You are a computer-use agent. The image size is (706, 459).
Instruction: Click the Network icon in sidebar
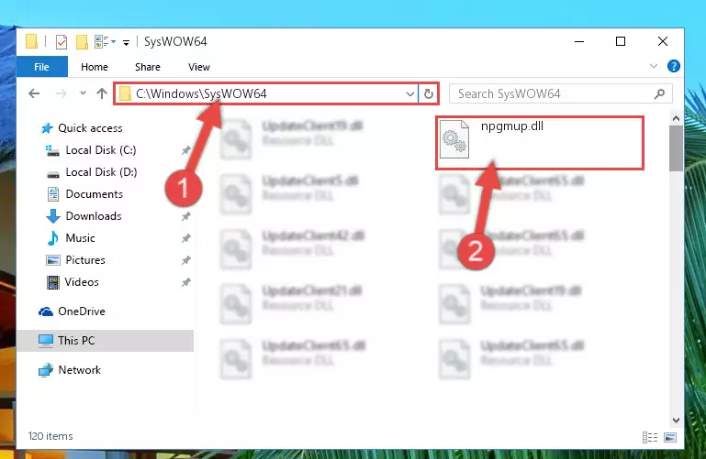tap(46, 369)
